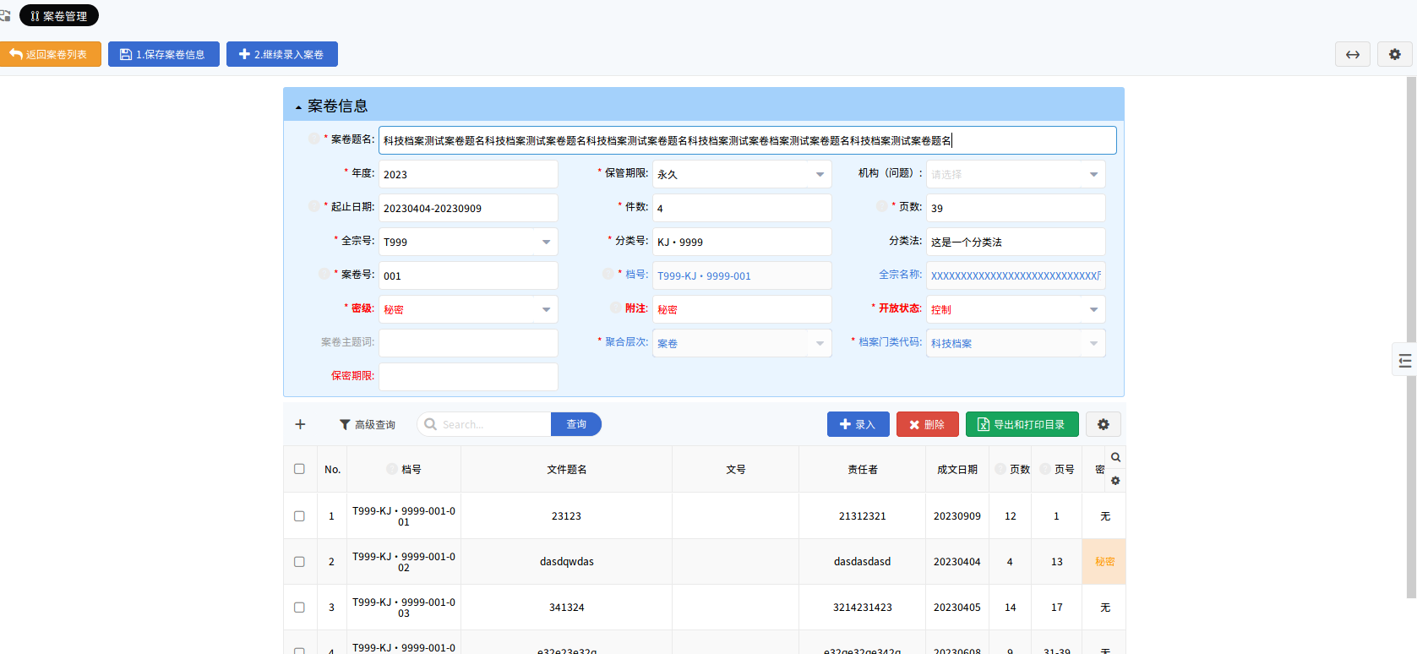Click the highlighted 秘密 cell in row 2
The width and height of the screenshot is (1417, 654).
[x=1104, y=562]
